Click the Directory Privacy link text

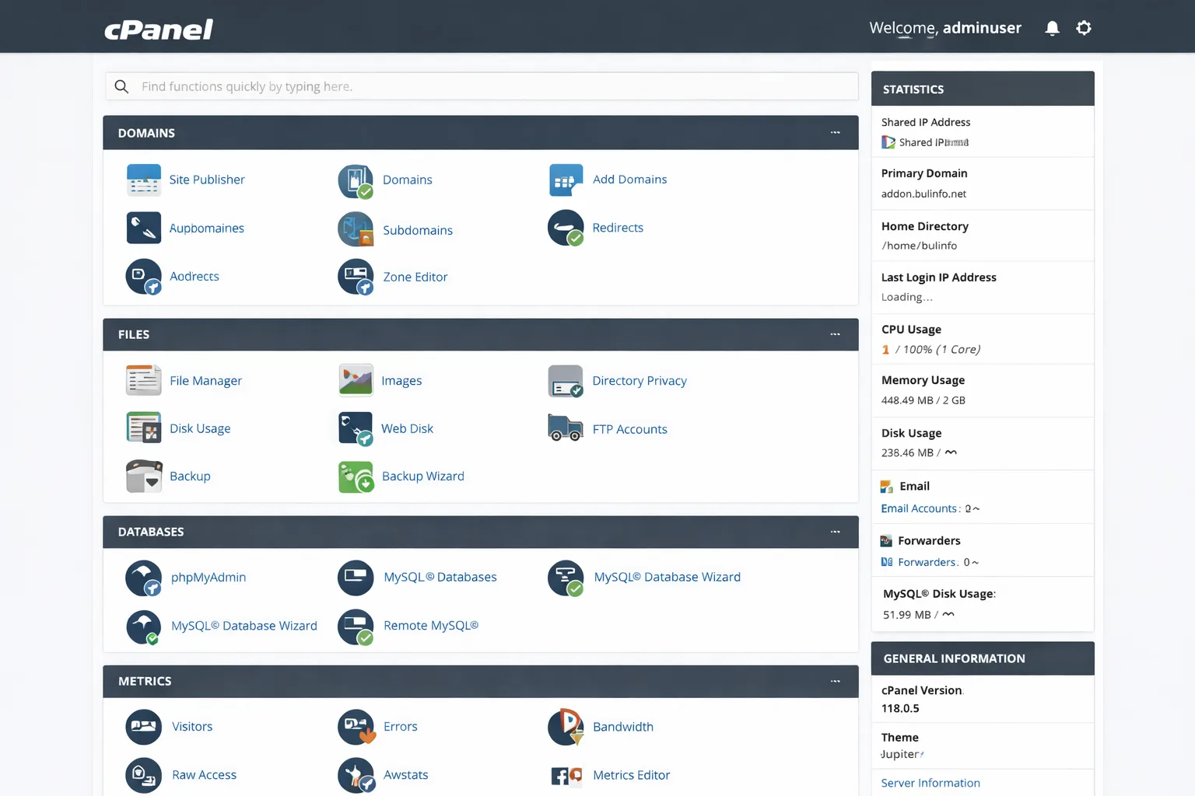click(639, 381)
